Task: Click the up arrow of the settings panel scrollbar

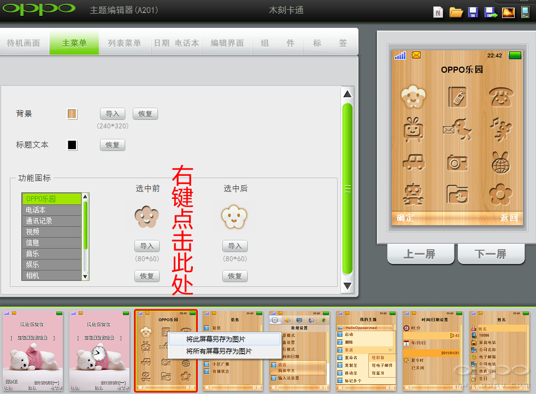Action: click(347, 94)
